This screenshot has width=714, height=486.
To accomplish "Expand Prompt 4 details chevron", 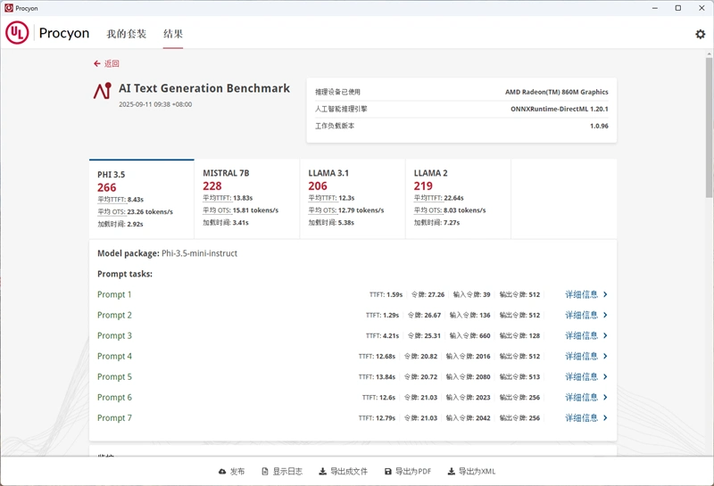I will 605,357.
